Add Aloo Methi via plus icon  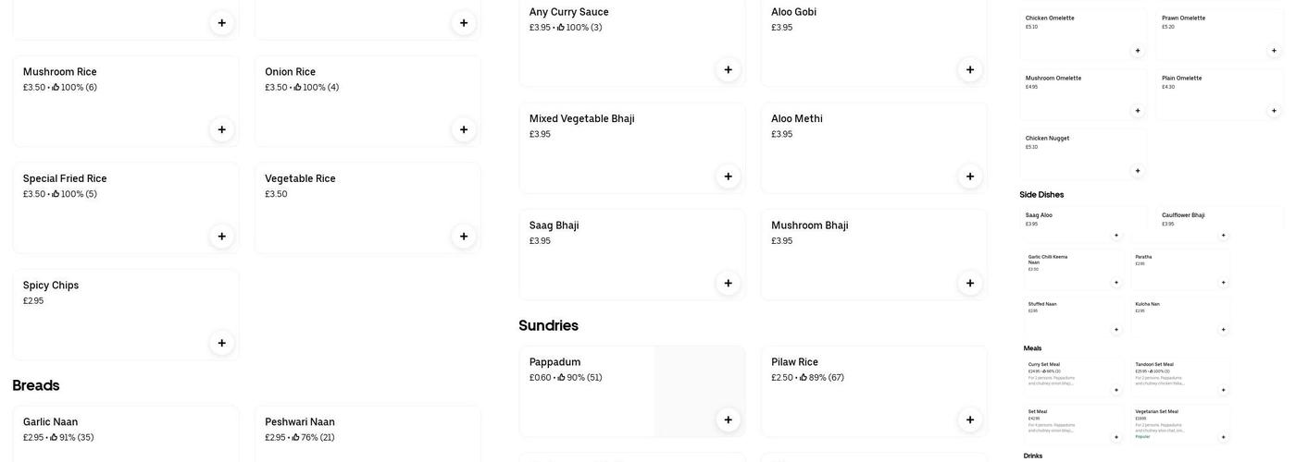click(x=970, y=176)
